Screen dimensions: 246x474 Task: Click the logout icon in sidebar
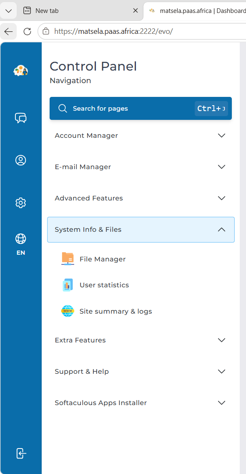coord(21,454)
